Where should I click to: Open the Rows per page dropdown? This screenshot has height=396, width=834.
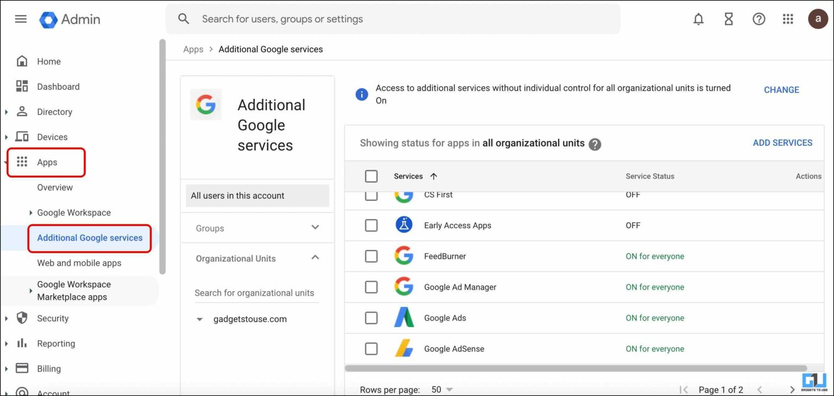click(441, 389)
